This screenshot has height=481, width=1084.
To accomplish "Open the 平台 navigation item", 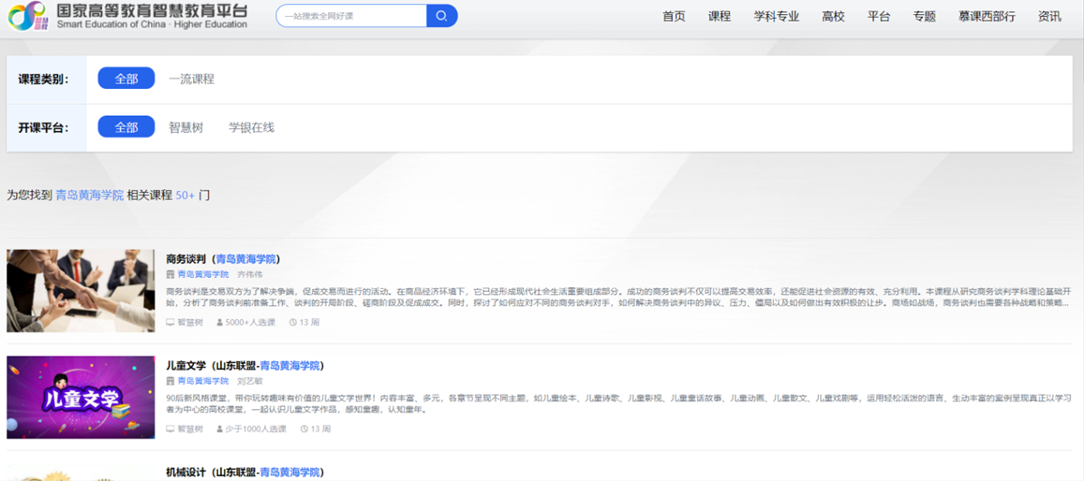I will click(879, 16).
